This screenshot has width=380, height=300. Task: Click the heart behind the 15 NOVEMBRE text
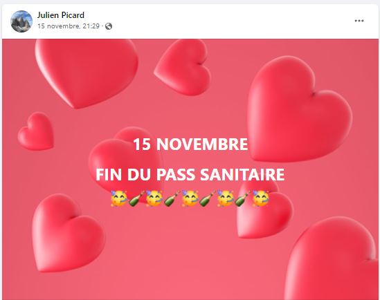(x=126, y=165)
